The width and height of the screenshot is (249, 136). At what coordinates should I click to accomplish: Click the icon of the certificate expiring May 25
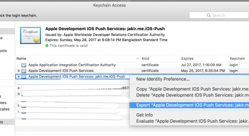25,71
